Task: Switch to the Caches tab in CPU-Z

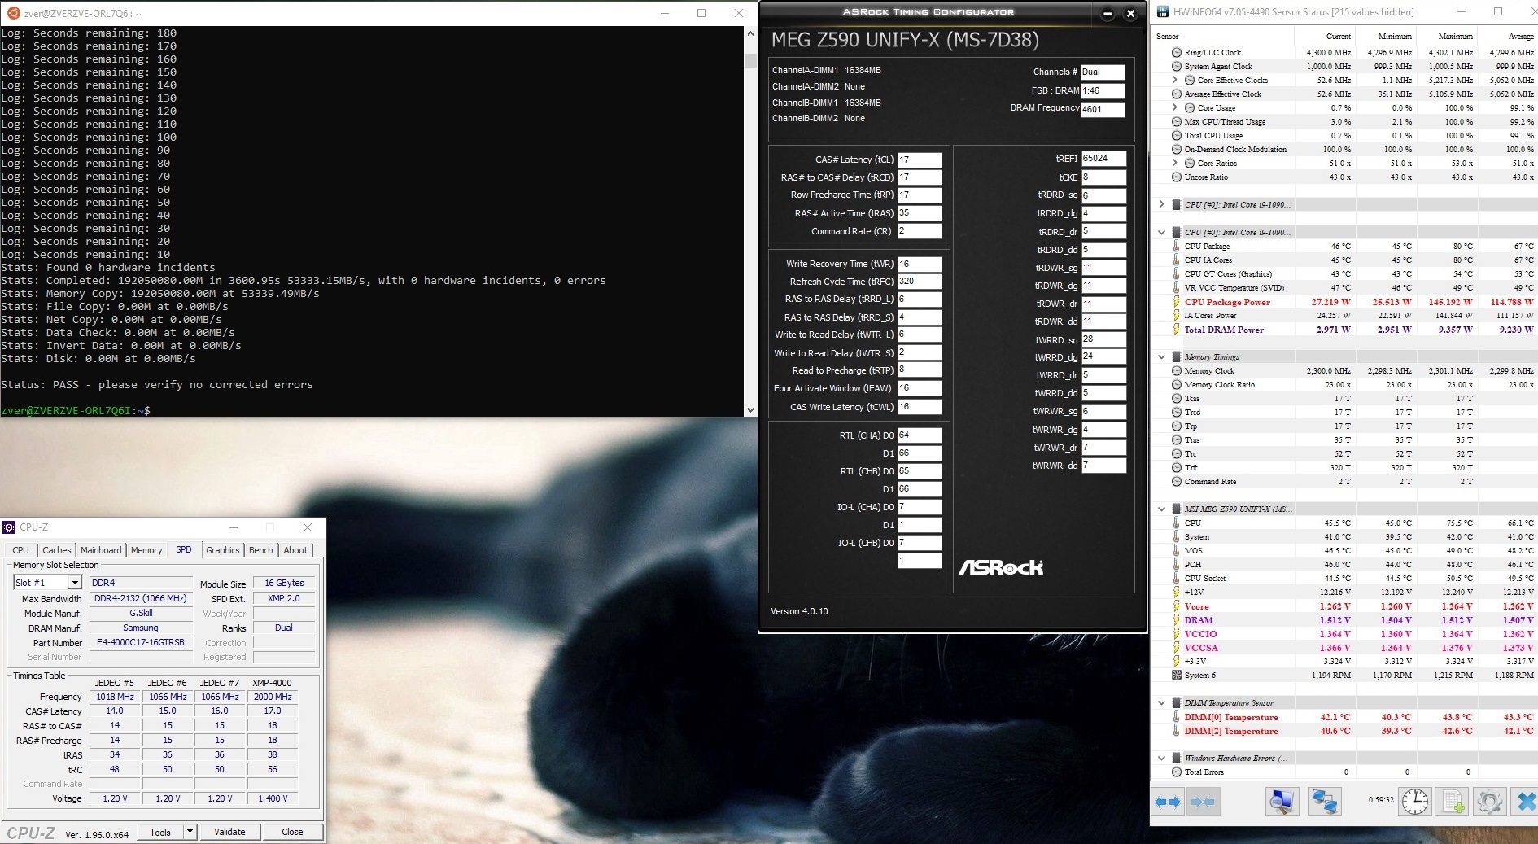Action: point(57,551)
